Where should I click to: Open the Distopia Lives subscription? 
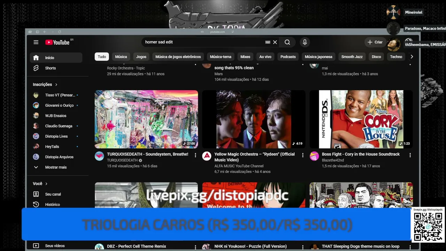pos(56,136)
